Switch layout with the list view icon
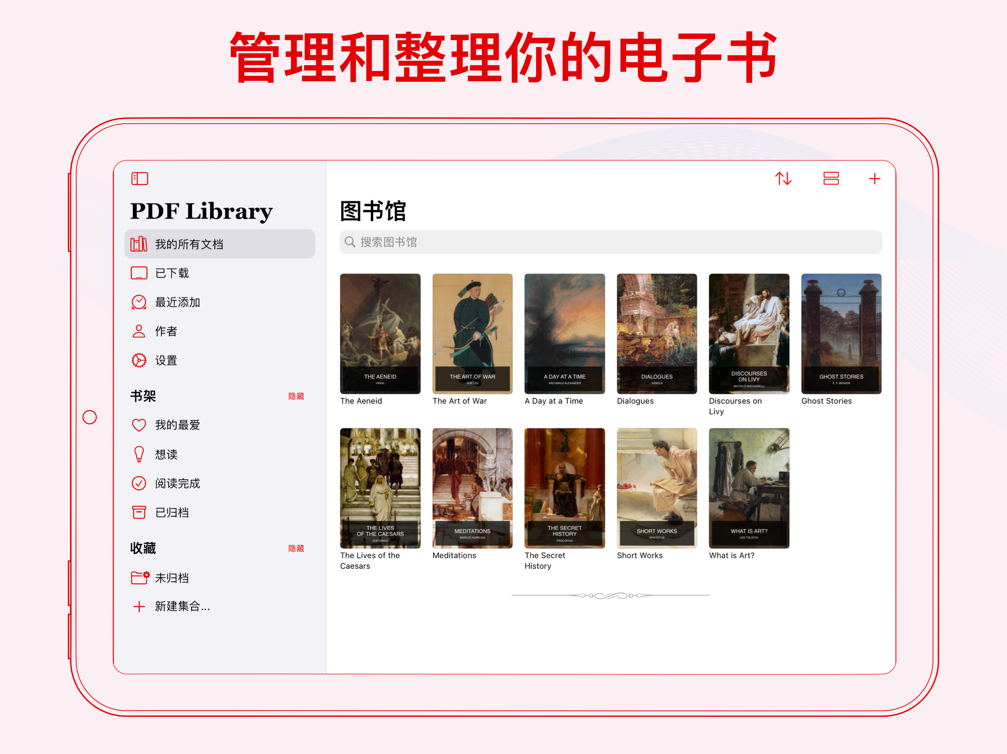This screenshot has width=1007, height=754. [x=831, y=178]
